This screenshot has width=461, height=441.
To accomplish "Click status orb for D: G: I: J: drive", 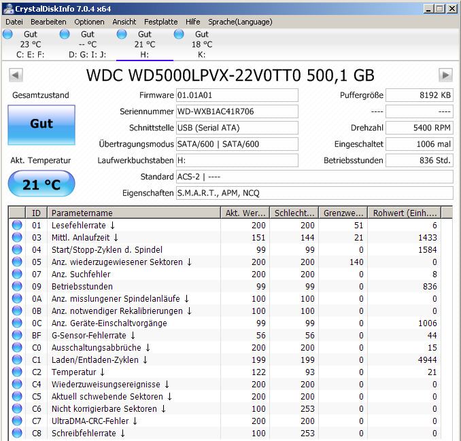I will tap(65, 34).
